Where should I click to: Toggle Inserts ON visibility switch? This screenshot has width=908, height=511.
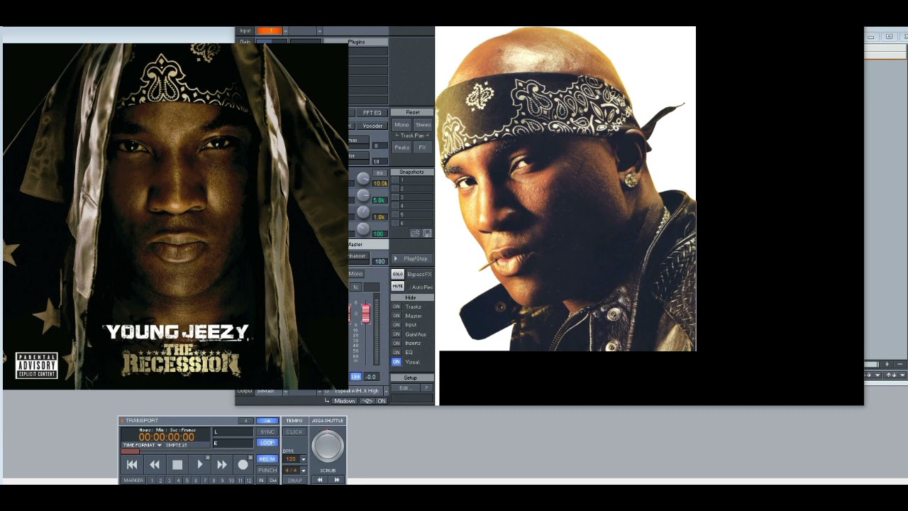pyautogui.click(x=397, y=344)
